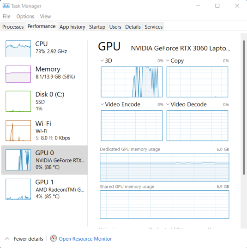Click Task Manager title bar icon
This screenshot has width=247, height=248.
tap(6, 6)
